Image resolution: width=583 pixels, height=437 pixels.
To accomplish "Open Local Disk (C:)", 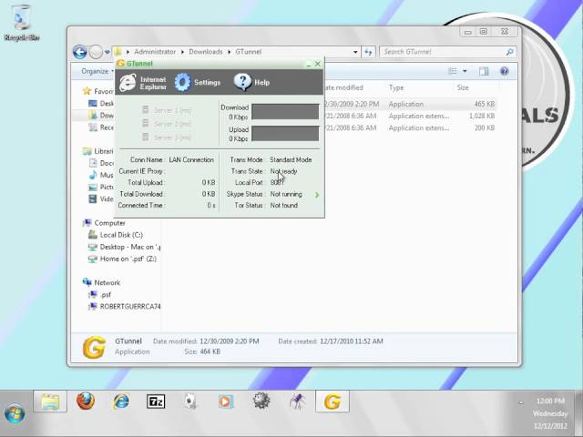I will click(x=116, y=235).
